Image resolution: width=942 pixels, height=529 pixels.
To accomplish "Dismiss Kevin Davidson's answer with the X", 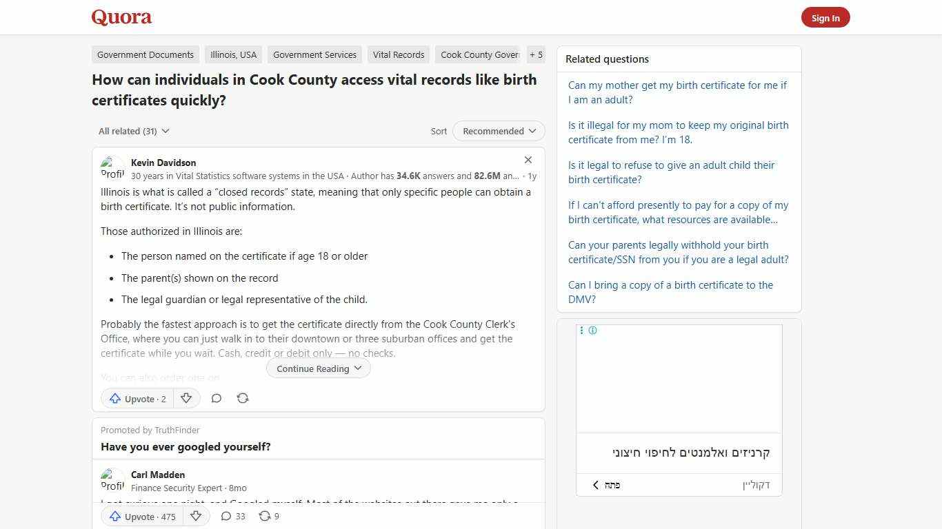I will [528, 160].
